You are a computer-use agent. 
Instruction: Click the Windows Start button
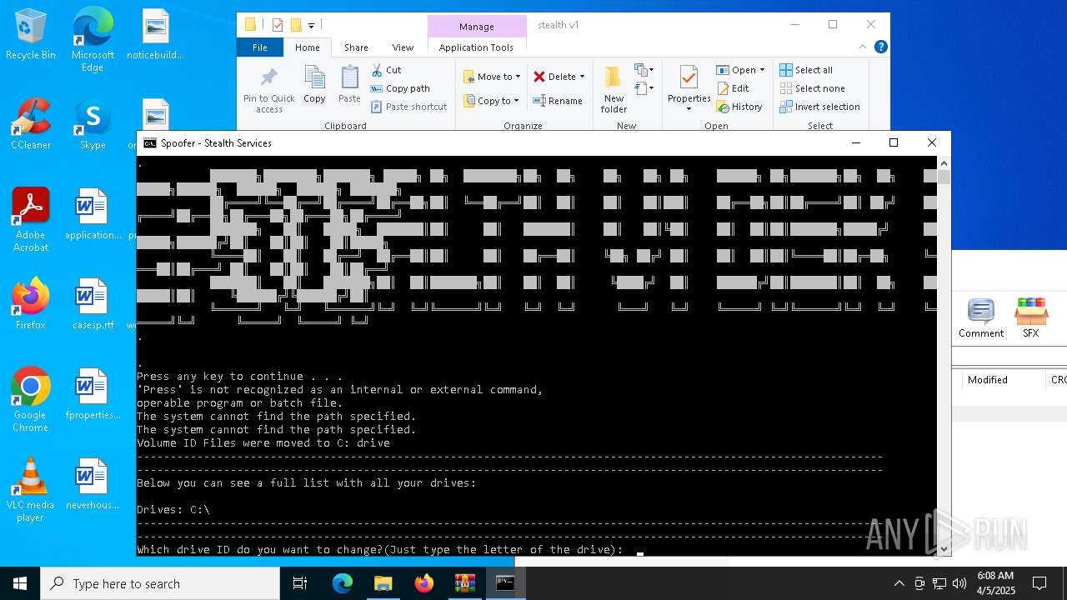point(20,583)
